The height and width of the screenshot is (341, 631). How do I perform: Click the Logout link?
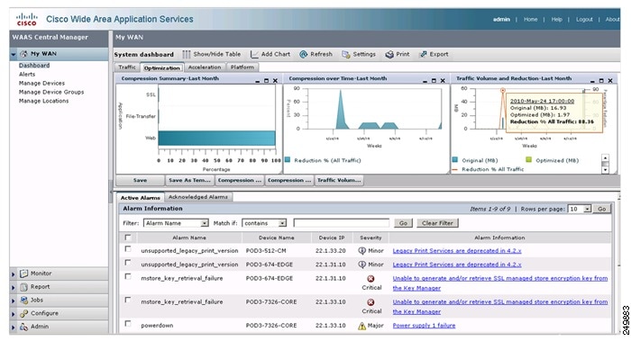(x=584, y=19)
